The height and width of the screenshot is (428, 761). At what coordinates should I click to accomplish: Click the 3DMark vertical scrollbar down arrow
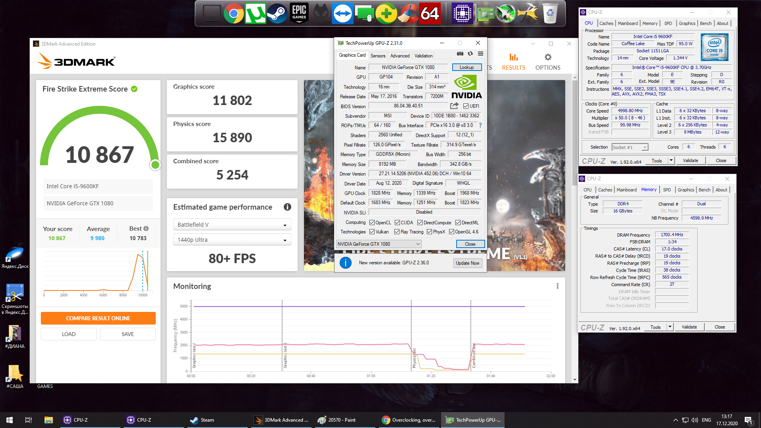pyautogui.click(x=575, y=380)
